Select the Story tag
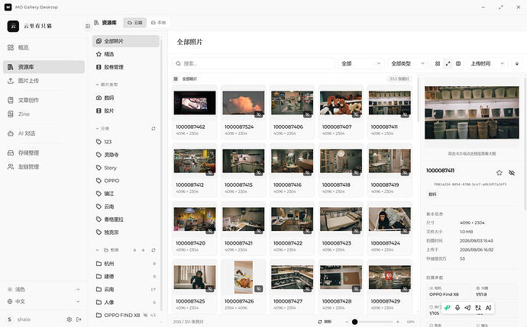 [126, 168]
